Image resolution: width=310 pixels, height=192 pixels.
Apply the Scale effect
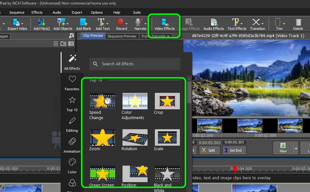click(x=167, y=140)
